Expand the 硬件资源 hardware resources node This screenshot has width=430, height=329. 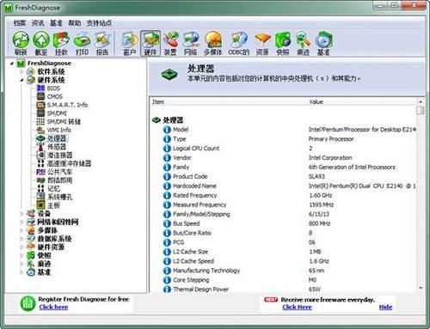coord(21,247)
